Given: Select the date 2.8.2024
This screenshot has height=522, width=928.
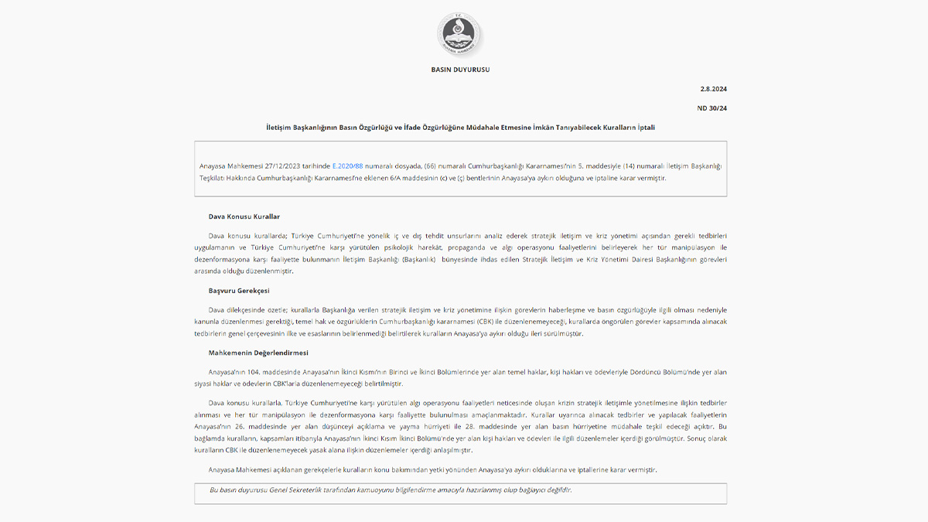Looking at the screenshot, I should coord(713,89).
